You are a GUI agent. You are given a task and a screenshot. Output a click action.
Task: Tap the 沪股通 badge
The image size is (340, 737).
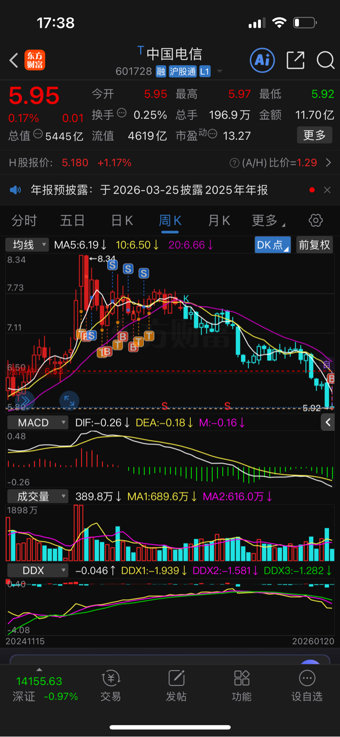point(182,71)
